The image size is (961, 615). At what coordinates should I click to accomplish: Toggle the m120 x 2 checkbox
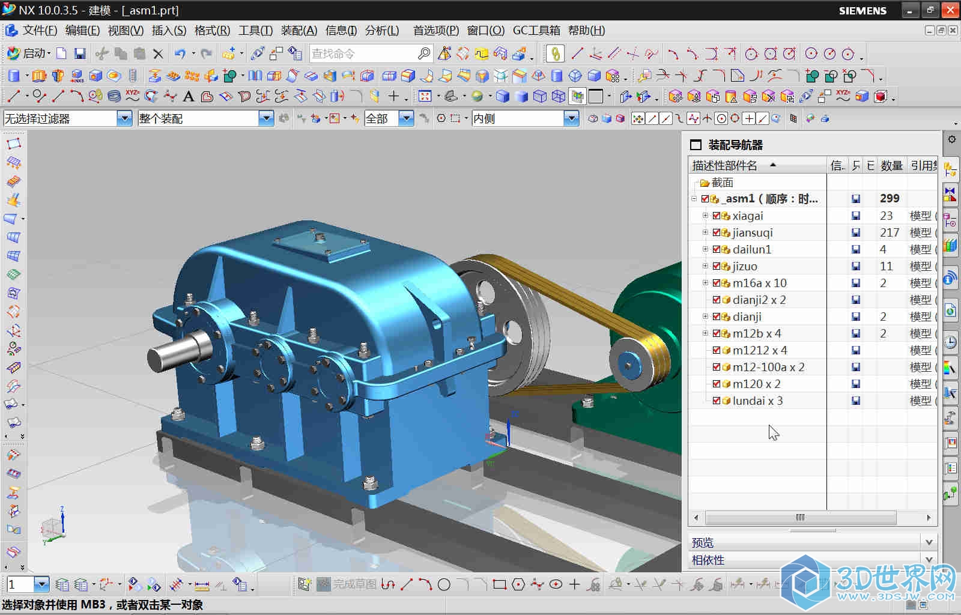pos(717,384)
